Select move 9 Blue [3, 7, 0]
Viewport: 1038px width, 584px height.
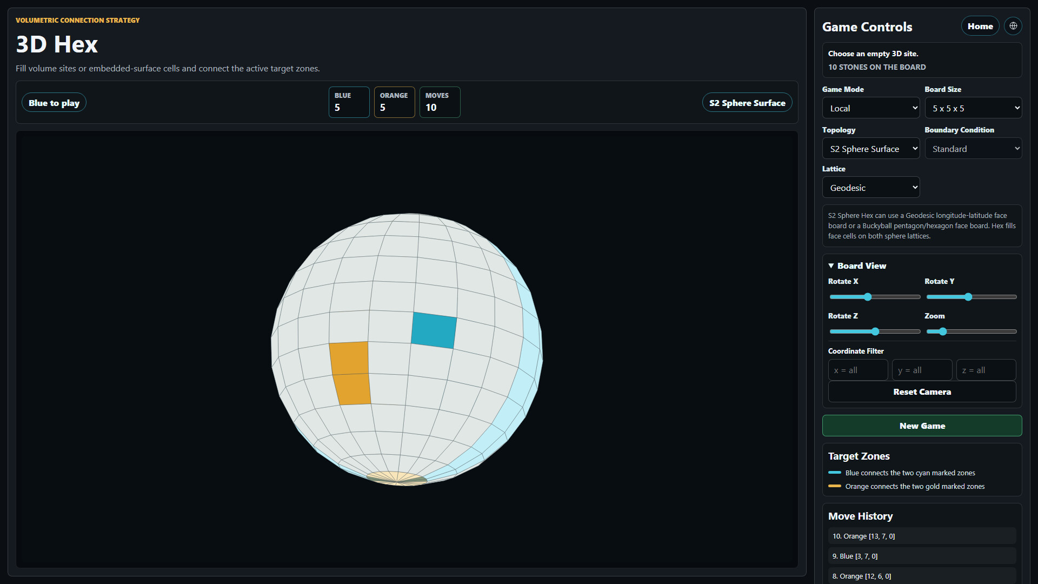pyautogui.click(x=922, y=556)
